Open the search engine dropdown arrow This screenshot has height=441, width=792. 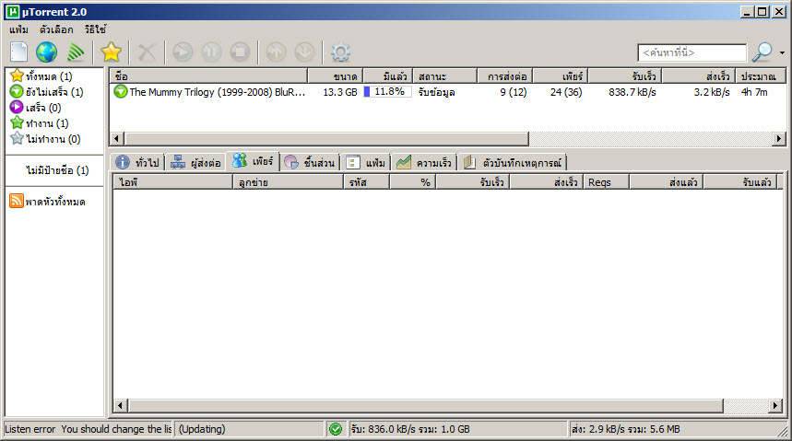tap(782, 52)
